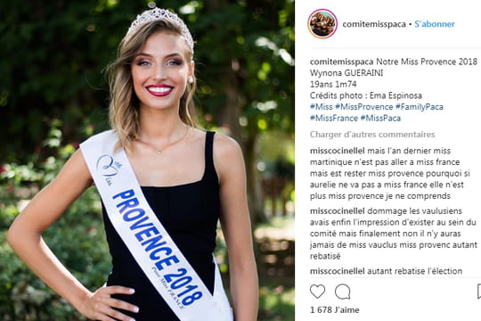Click the Crédits photo Ema Espinosa line
This screenshot has height=321, width=481.
tap(366, 95)
